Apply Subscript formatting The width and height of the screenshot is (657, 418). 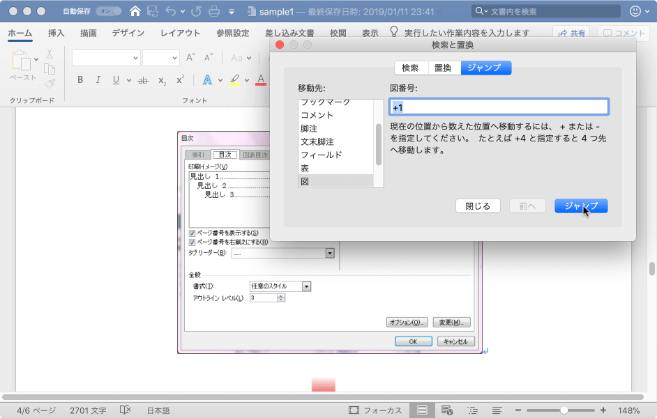pos(162,80)
